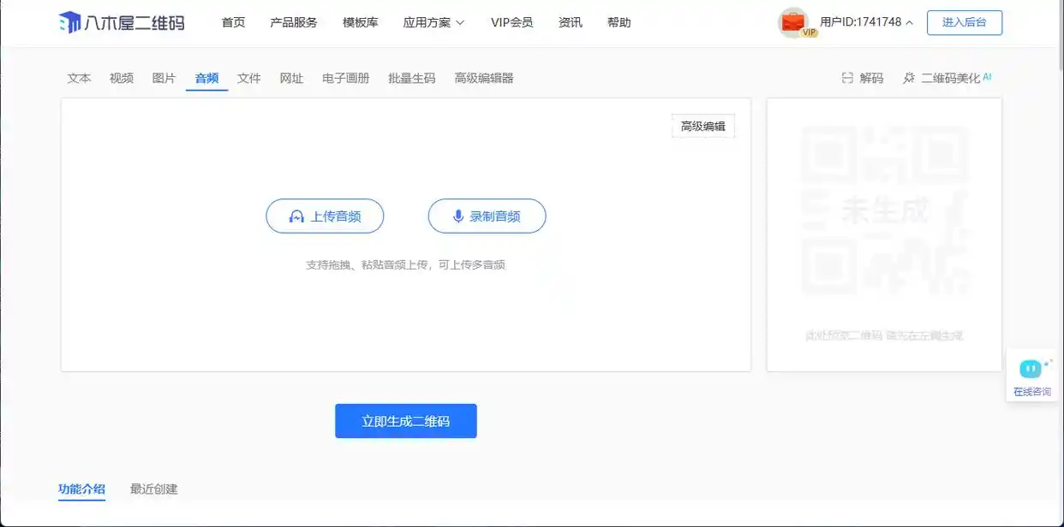Open the user avatar VIP icon
This screenshot has height=527, width=1064.
(794, 22)
